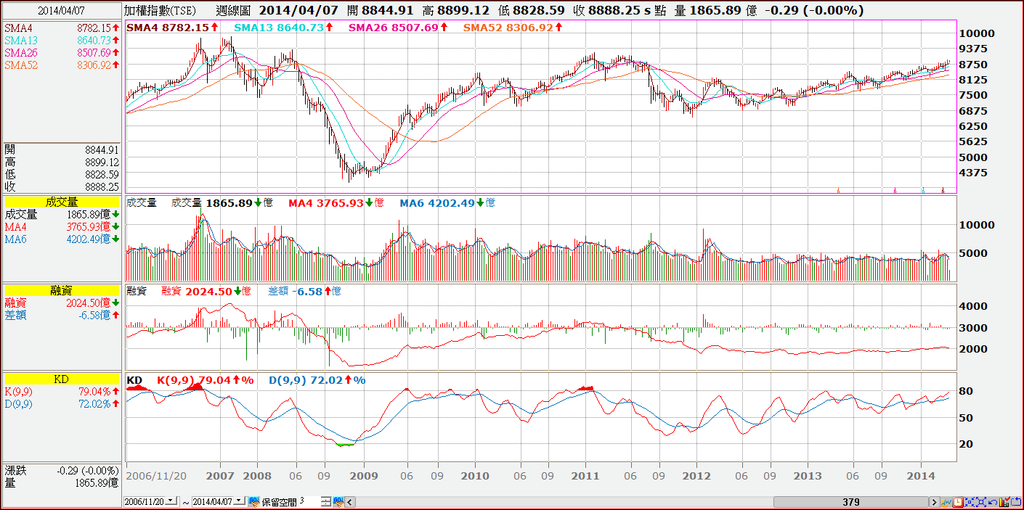Click the scrollbar left arrow button
Viewport: 1024px width, 510px height.
pyautogui.click(x=349, y=501)
